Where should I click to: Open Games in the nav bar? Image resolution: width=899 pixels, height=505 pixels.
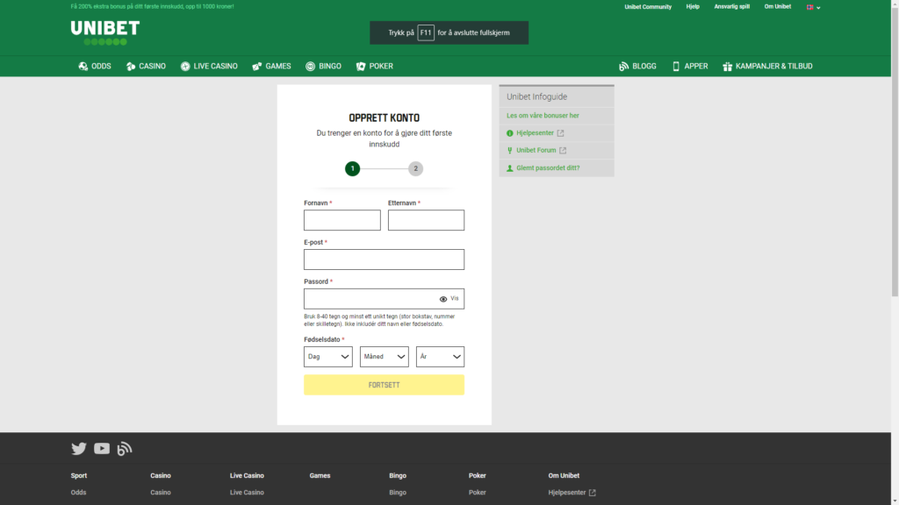pos(271,67)
